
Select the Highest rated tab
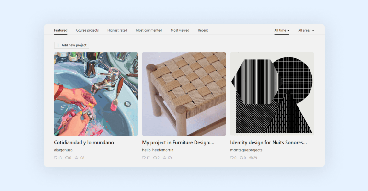pos(117,30)
